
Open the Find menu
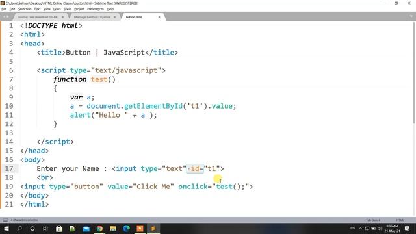coord(37,9)
